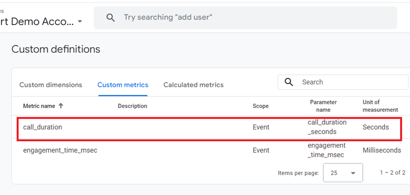Click the Description column header
The height and width of the screenshot is (195, 410).
133,106
